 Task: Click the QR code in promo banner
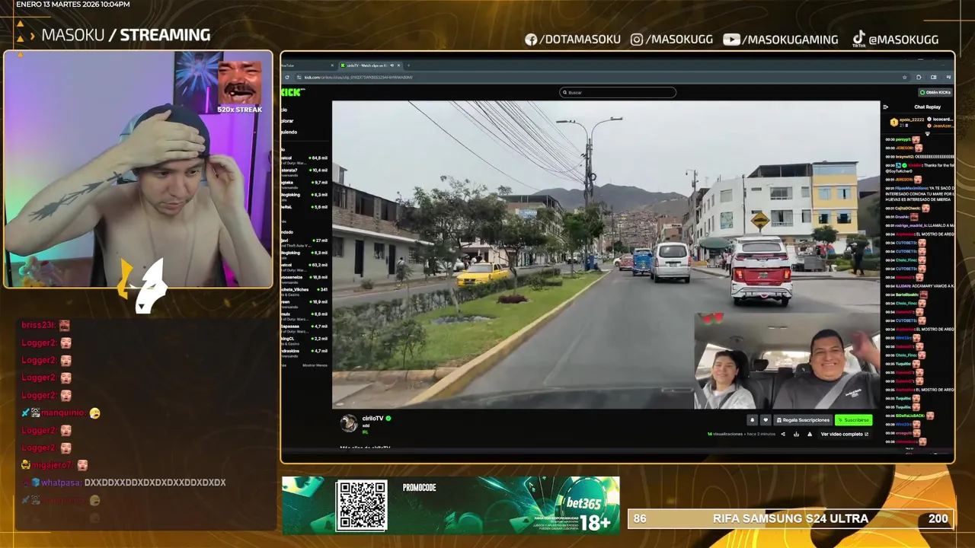362,505
